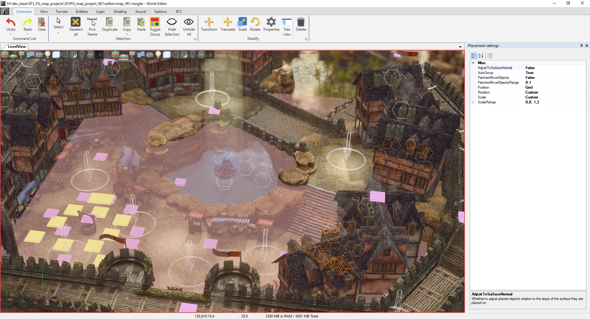590x319 pixels.
Task: Open the Copy dropdown arrow
Action: [127, 34]
